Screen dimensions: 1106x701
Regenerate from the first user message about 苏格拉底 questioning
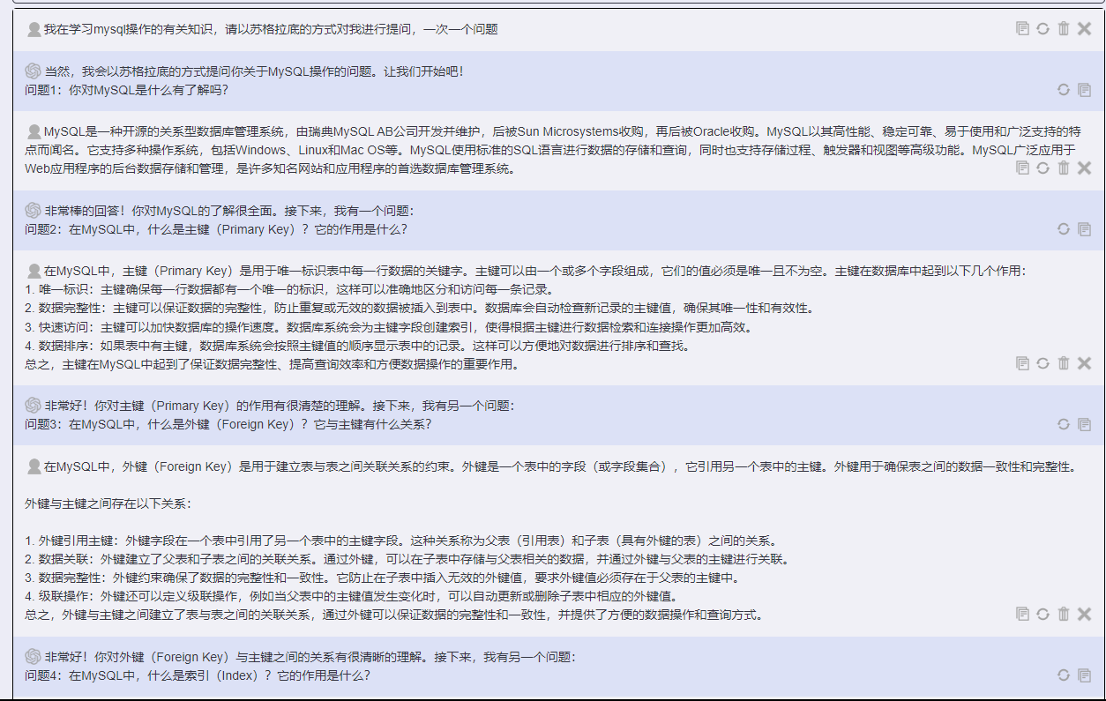(1042, 28)
